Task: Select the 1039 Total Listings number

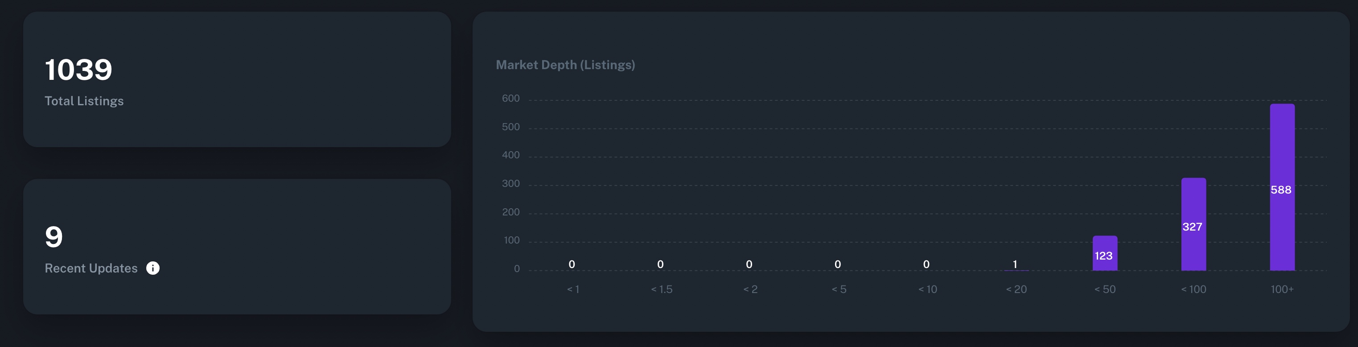Action: tap(78, 70)
